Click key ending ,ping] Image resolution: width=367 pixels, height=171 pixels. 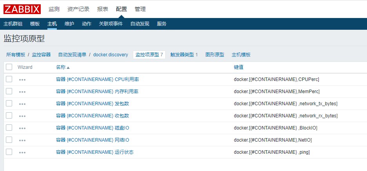pos(272,152)
